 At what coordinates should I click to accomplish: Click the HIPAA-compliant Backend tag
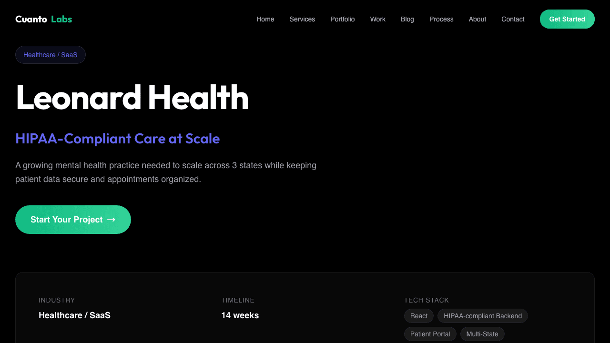point(482,316)
